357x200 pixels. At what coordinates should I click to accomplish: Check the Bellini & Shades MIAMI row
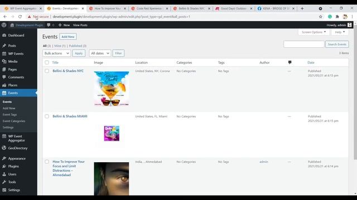[47, 116]
